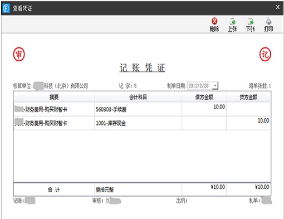The width and height of the screenshot is (284, 219).
Task: Click the red 记 posted stamp
Action: click(265, 54)
